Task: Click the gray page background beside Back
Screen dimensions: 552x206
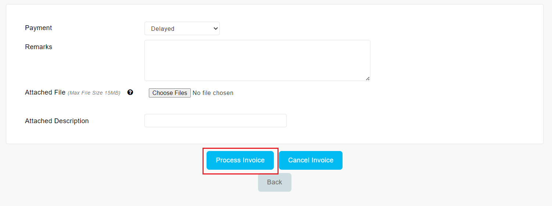Action: [x=404, y=183]
